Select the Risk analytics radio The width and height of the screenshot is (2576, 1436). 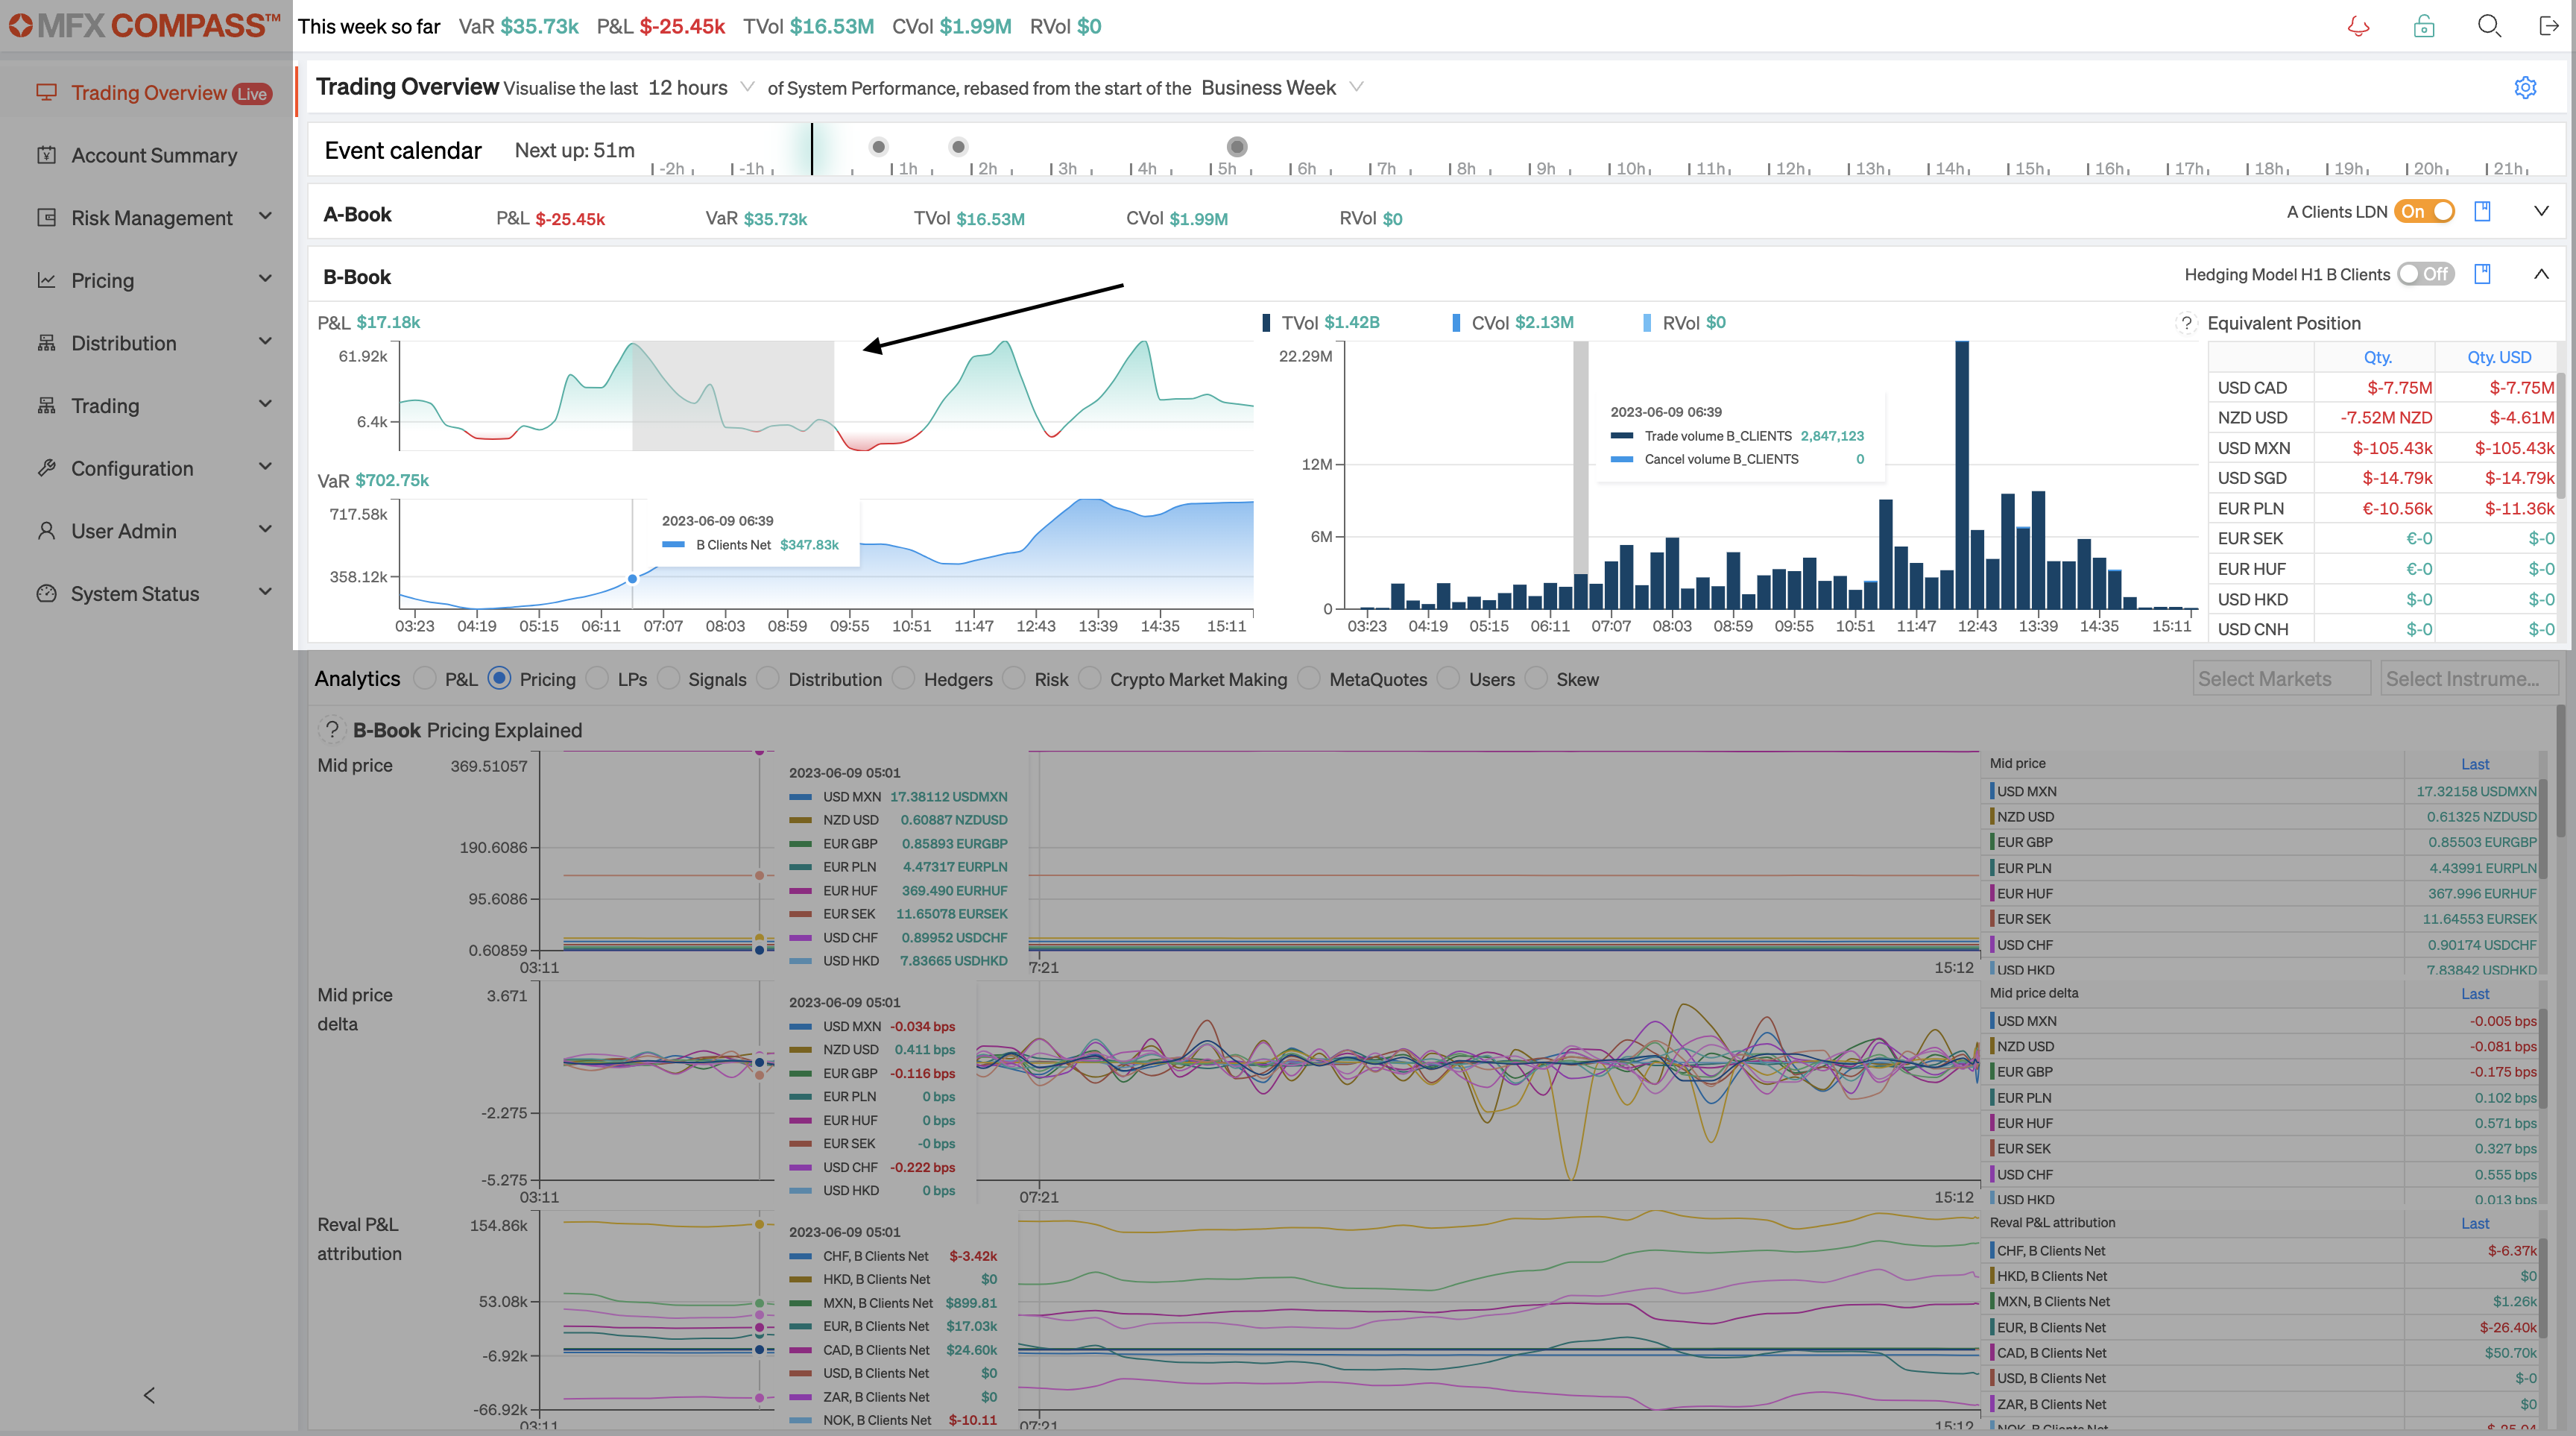[1014, 678]
